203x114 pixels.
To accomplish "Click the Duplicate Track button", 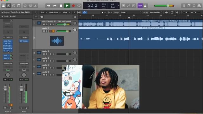I will tap(42, 17).
